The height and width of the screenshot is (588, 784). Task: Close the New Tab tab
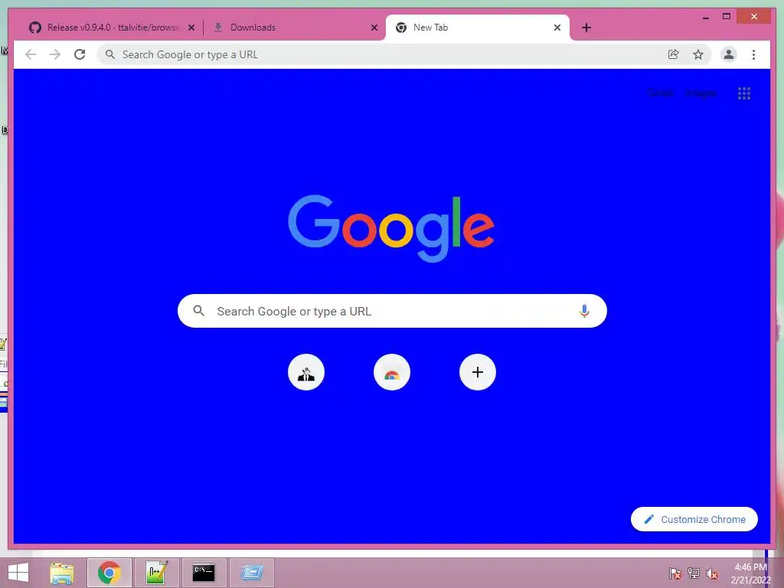click(x=557, y=28)
